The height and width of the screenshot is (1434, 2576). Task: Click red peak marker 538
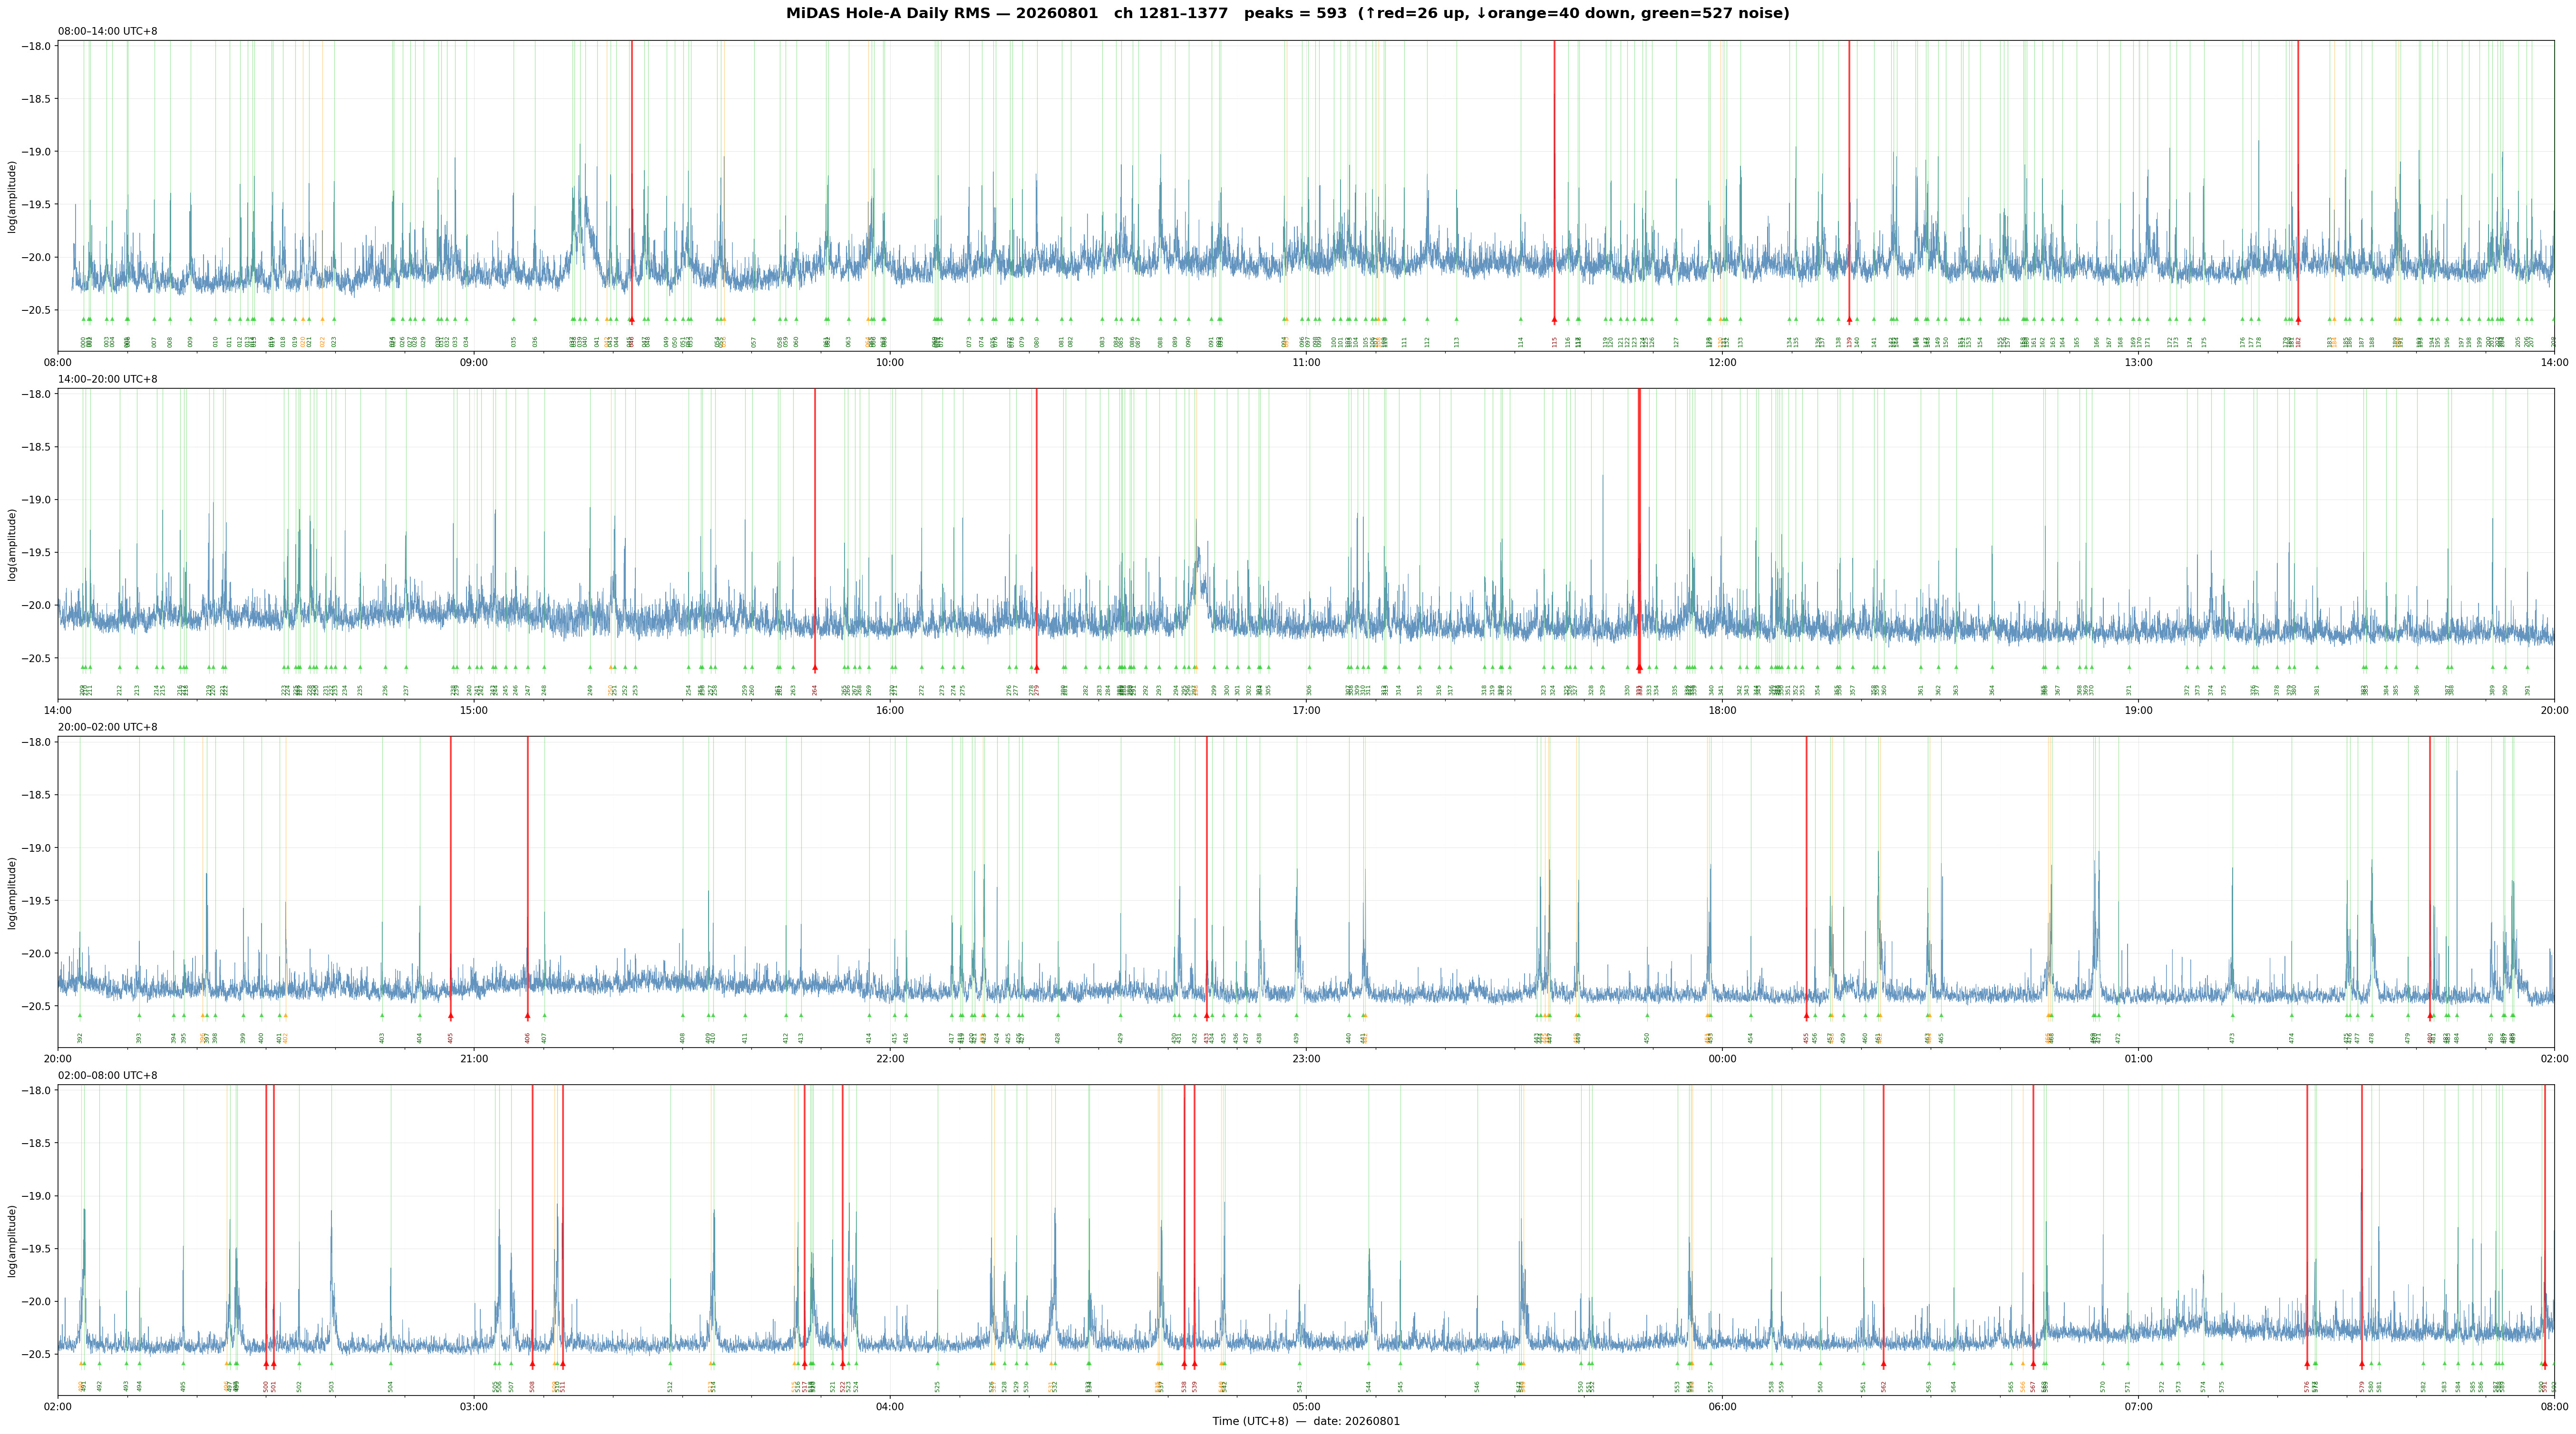1184,1364
